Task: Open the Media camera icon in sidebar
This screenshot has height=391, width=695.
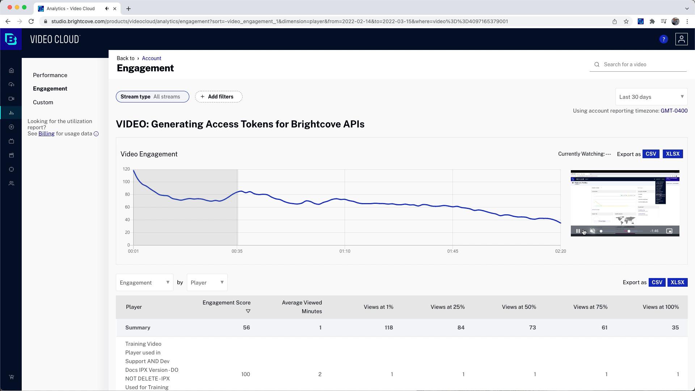Action: click(x=11, y=99)
